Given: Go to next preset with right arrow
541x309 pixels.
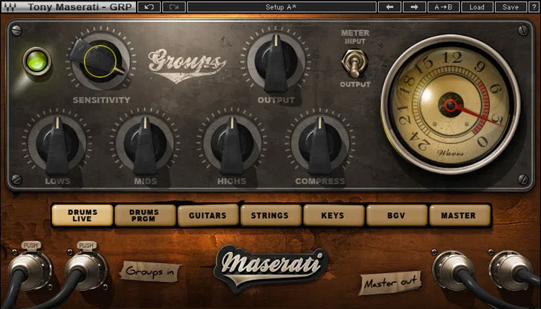Looking at the screenshot, I should (x=414, y=7).
